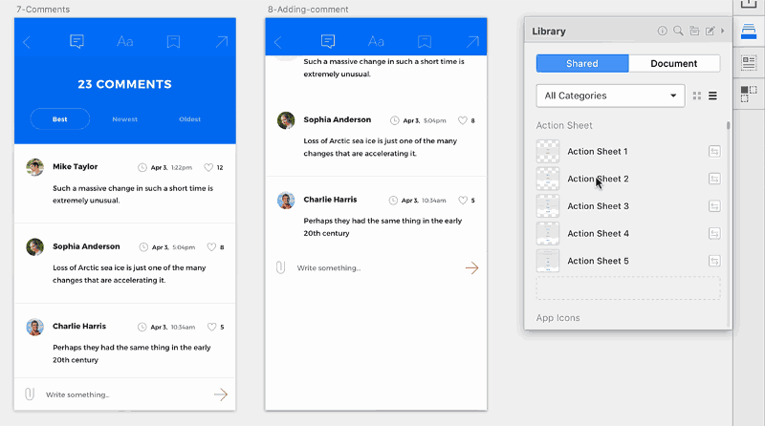Click swap icon beside Action Sheet 4

(714, 233)
